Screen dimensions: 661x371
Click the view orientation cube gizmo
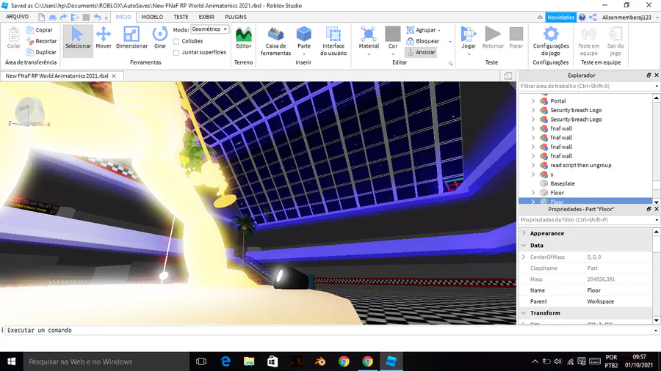pyautogui.click(x=29, y=112)
